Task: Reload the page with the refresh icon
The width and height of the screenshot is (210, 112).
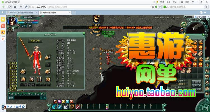Action: [9, 7]
